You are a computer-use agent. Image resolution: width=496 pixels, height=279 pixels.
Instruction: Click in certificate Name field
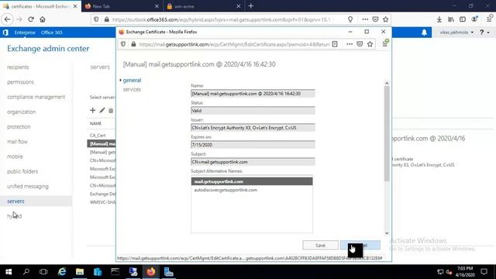pos(253,94)
